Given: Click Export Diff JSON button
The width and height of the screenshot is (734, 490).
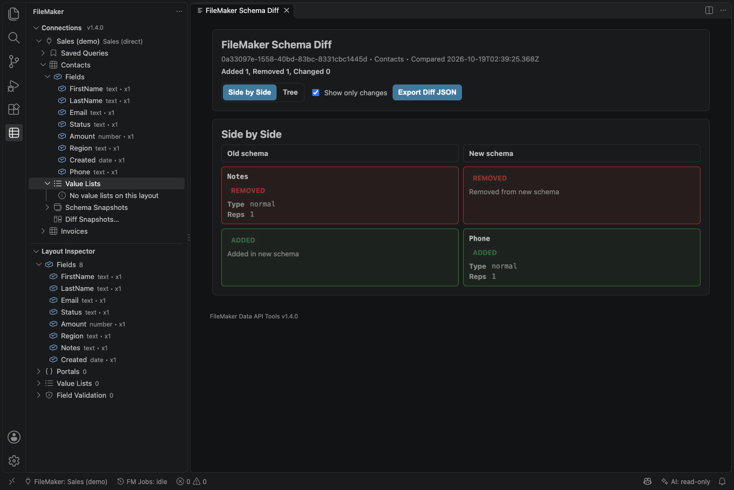Looking at the screenshot, I should [427, 92].
